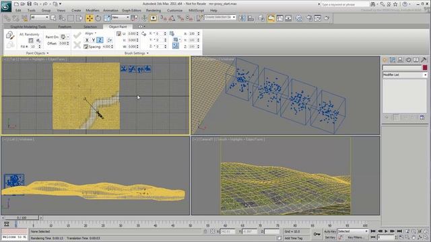Click the object color swatch in command panel
431x242 pixels.
(x=425, y=67)
